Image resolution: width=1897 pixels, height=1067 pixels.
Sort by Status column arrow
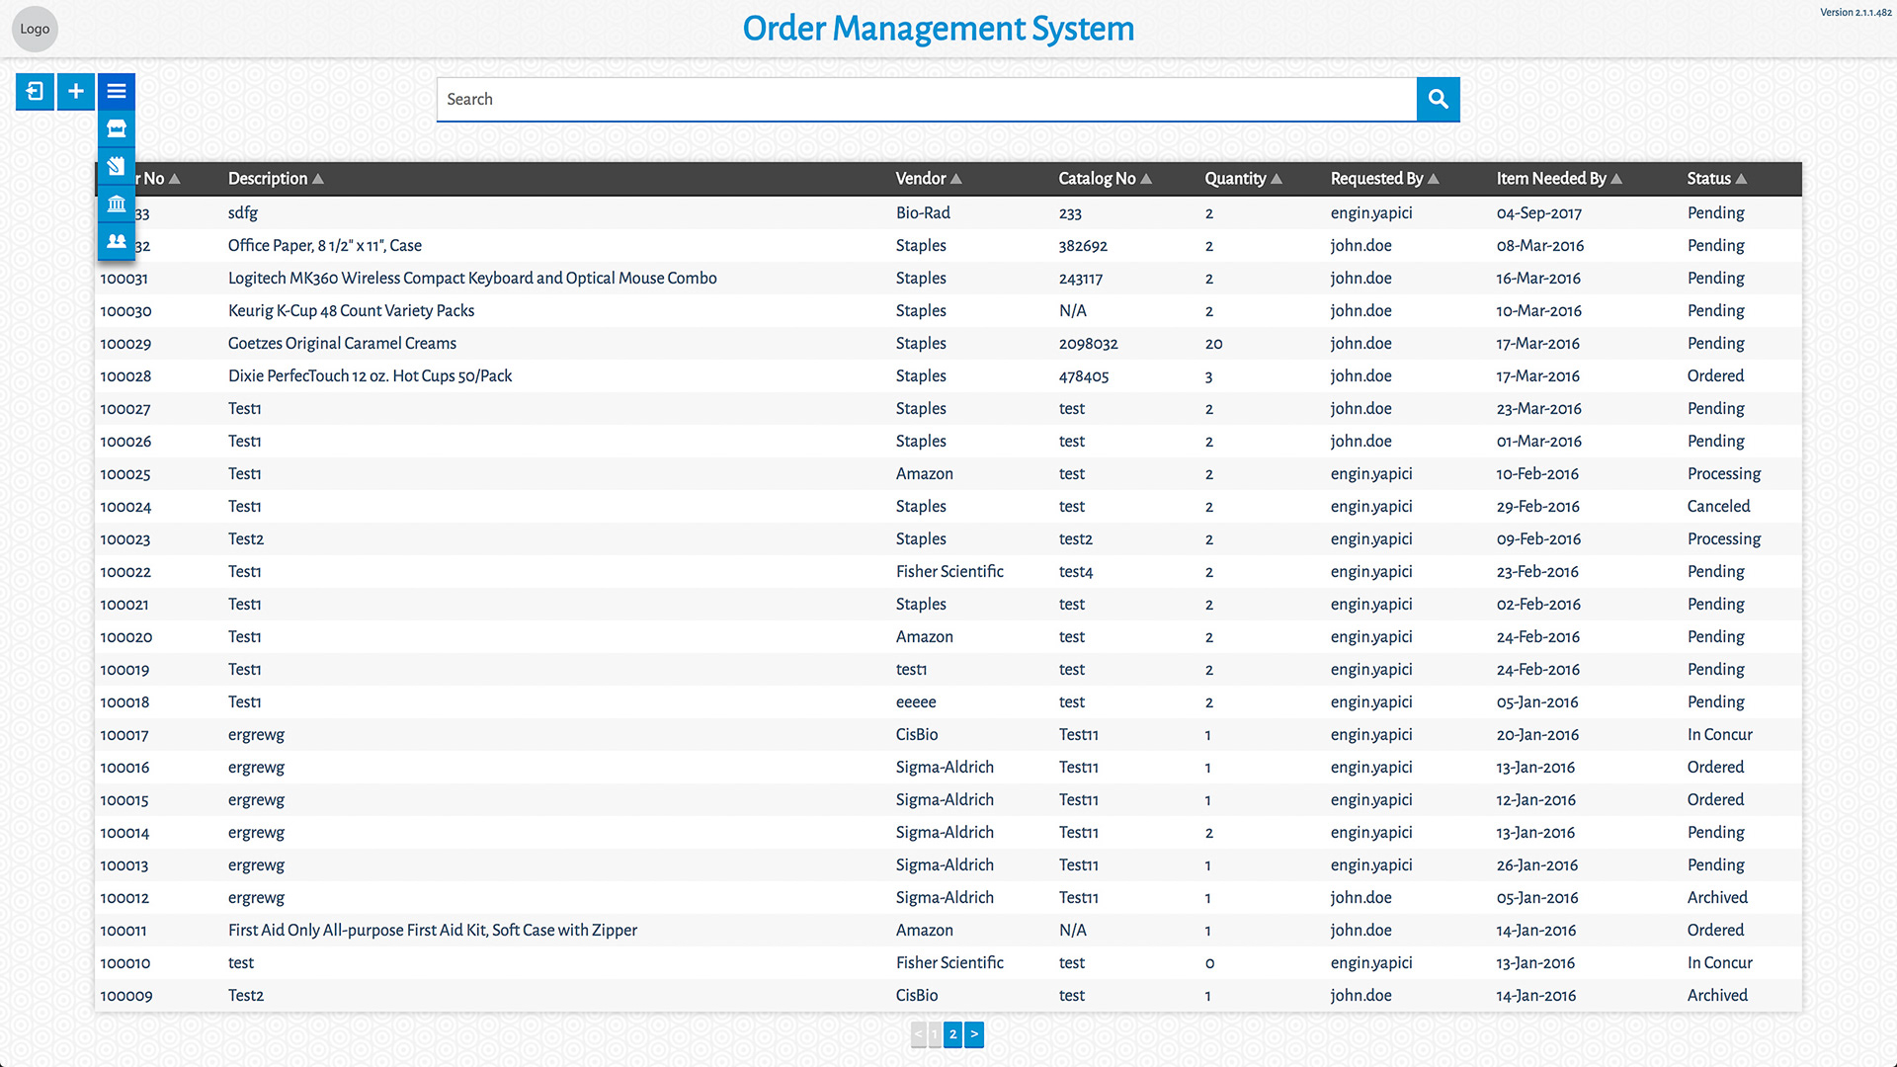(x=1741, y=179)
